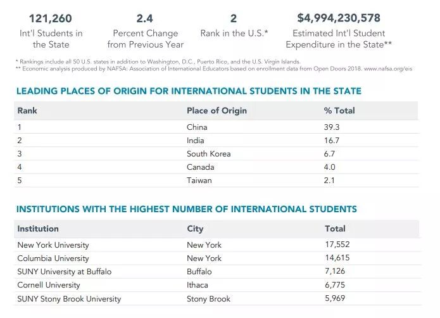Select the 6,775 total value
The width and height of the screenshot is (440, 318).
(x=335, y=285)
